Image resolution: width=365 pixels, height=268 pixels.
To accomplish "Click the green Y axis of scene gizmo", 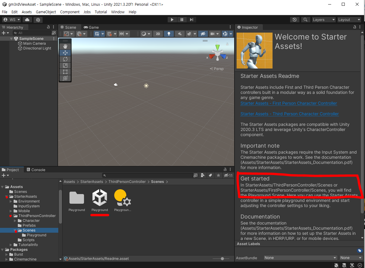I will point(218,48).
